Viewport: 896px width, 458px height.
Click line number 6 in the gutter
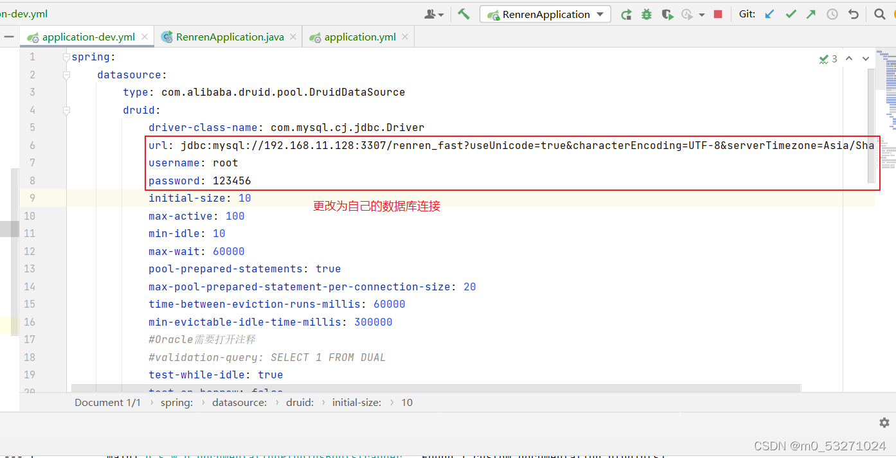pyautogui.click(x=32, y=145)
